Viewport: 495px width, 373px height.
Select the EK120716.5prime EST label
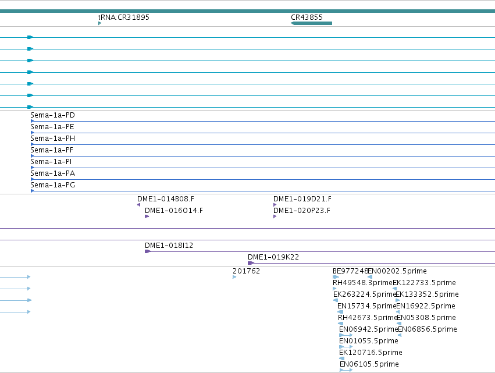click(x=371, y=353)
